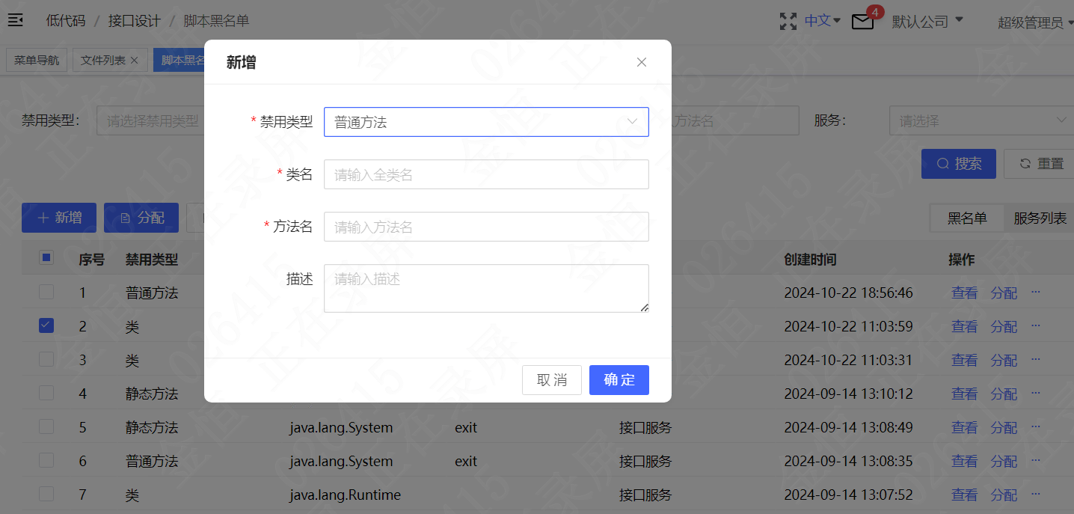Screen dimensions: 1074x514
Task: Open more actions for row 6
Action: (x=1036, y=460)
